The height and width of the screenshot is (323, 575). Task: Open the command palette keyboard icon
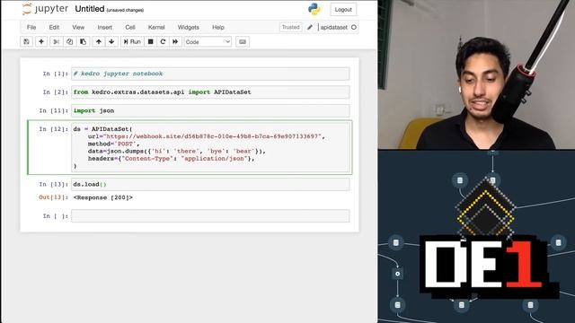(x=243, y=42)
